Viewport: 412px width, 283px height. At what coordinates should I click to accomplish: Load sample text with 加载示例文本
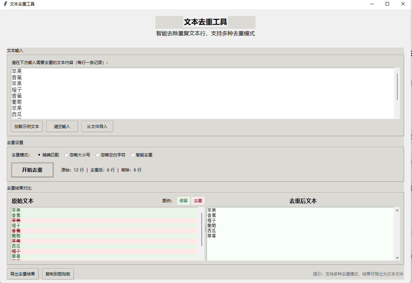point(26,126)
